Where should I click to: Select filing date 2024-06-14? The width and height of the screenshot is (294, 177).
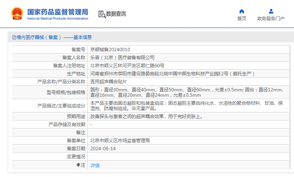pyautogui.click(x=103, y=149)
